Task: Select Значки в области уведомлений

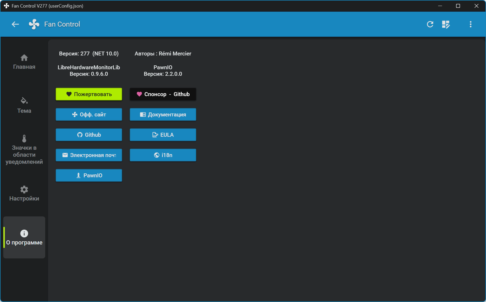Action: (24, 149)
